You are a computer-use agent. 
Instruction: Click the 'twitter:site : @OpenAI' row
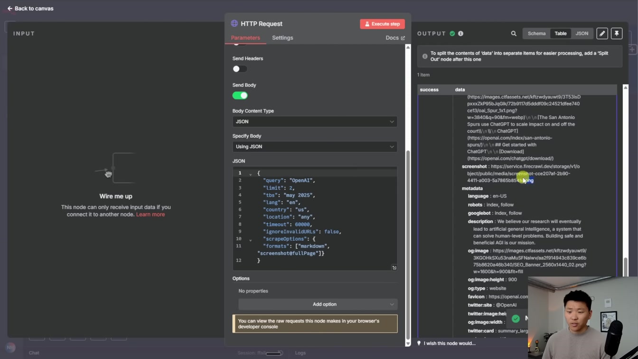pyautogui.click(x=492, y=305)
